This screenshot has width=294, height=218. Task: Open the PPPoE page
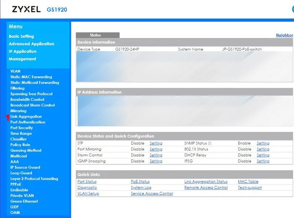pyautogui.click(x=16, y=184)
